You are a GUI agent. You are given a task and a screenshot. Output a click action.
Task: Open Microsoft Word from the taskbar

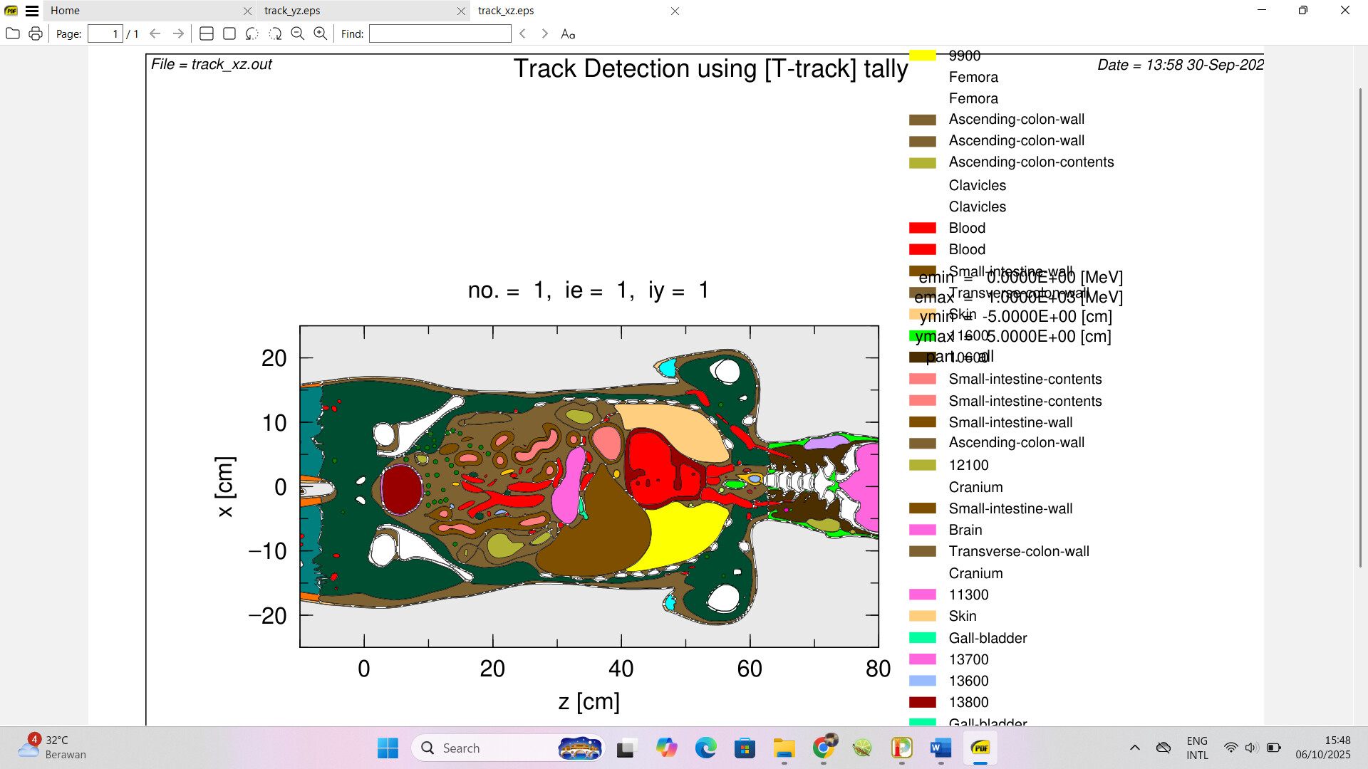click(x=940, y=748)
